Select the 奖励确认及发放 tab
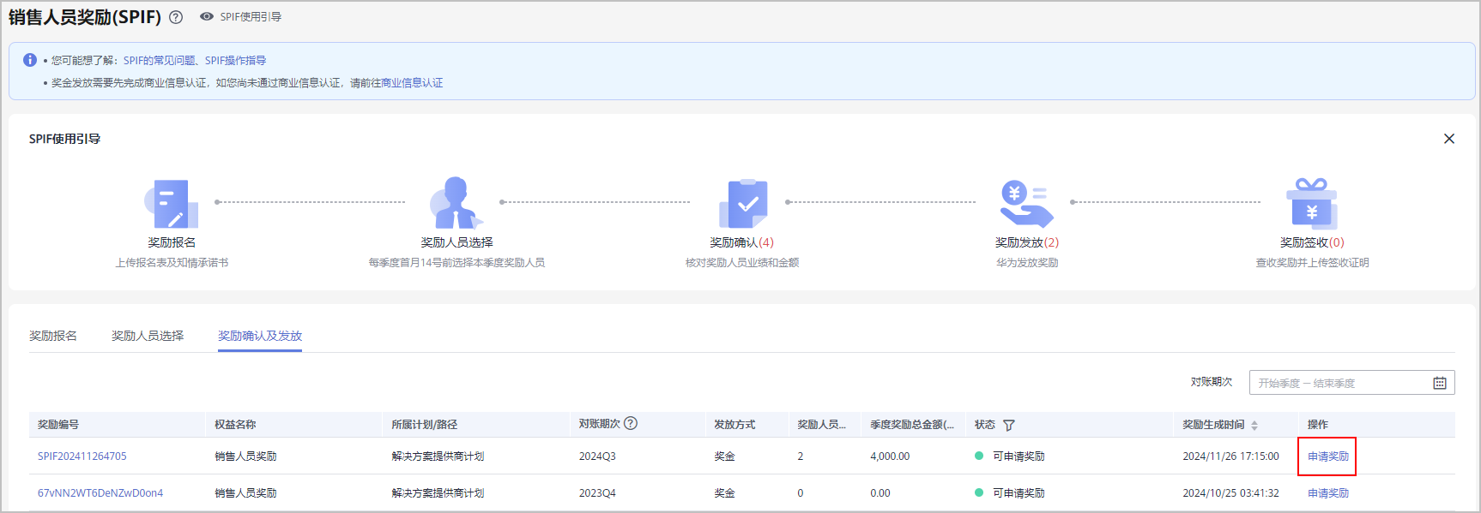Image resolution: width=1481 pixels, height=513 pixels. coord(260,336)
